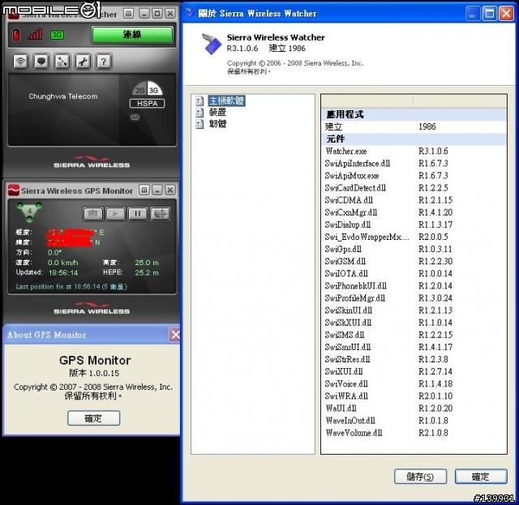Select the SwiProfileMgr.dll row
The width and height of the screenshot is (519, 505).
coord(414,298)
